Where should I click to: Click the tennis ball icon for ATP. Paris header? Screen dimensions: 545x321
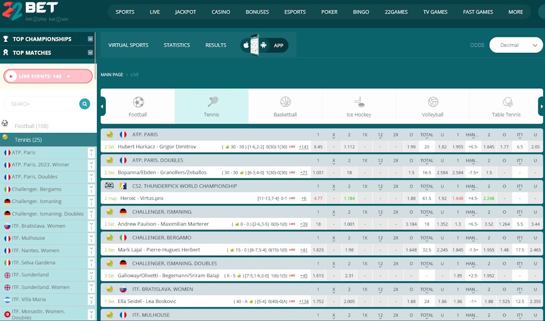110,135
